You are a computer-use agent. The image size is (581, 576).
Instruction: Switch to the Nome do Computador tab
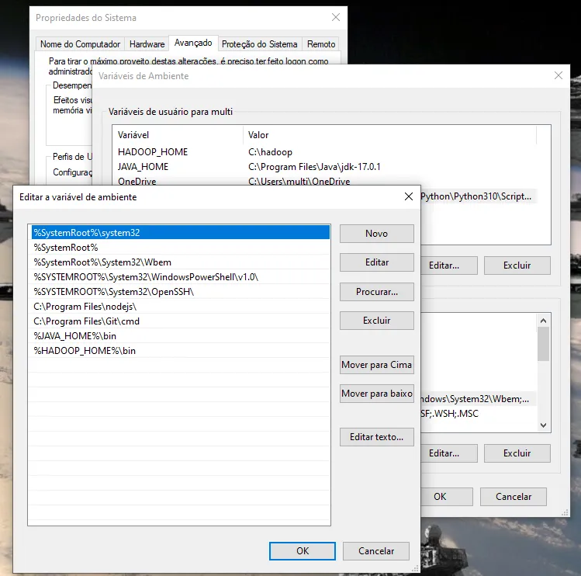80,44
